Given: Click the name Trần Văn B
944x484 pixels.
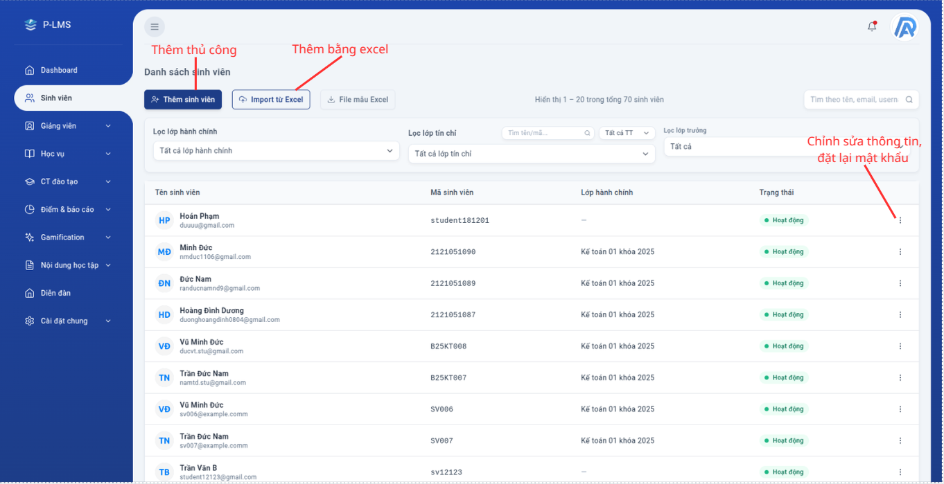Looking at the screenshot, I should [198, 468].
